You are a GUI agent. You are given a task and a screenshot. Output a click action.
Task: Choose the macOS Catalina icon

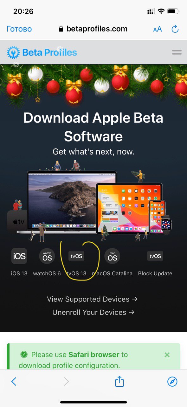point(112,256)
